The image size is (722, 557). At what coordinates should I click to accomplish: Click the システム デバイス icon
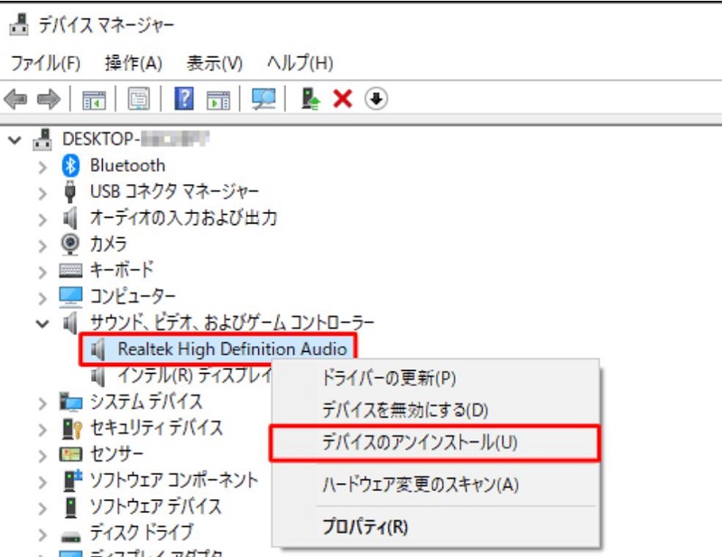coord(71,402)
